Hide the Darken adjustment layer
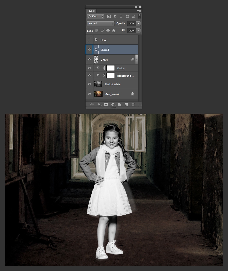 89,68
